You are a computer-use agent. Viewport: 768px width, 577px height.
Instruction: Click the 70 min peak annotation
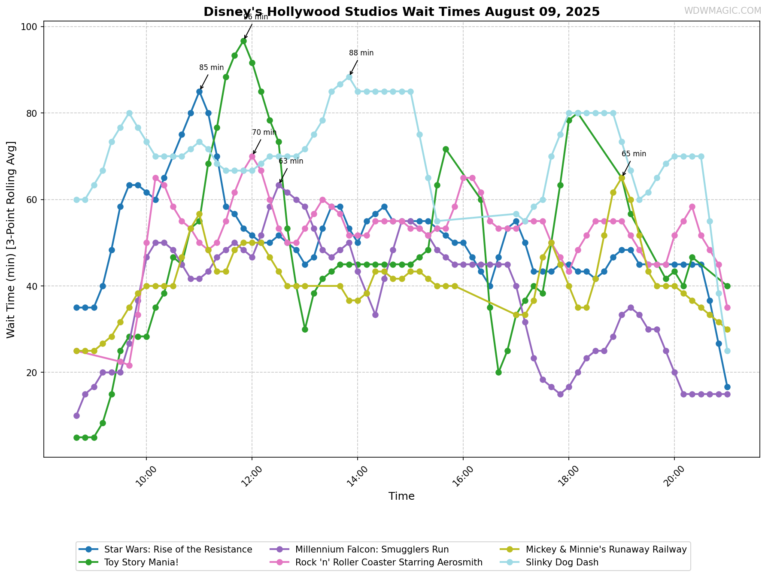tap(264, 132)
